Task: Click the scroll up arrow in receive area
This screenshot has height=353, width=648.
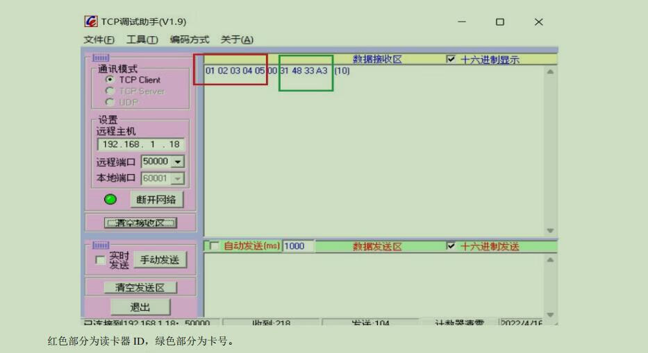Action: (551, 71)
